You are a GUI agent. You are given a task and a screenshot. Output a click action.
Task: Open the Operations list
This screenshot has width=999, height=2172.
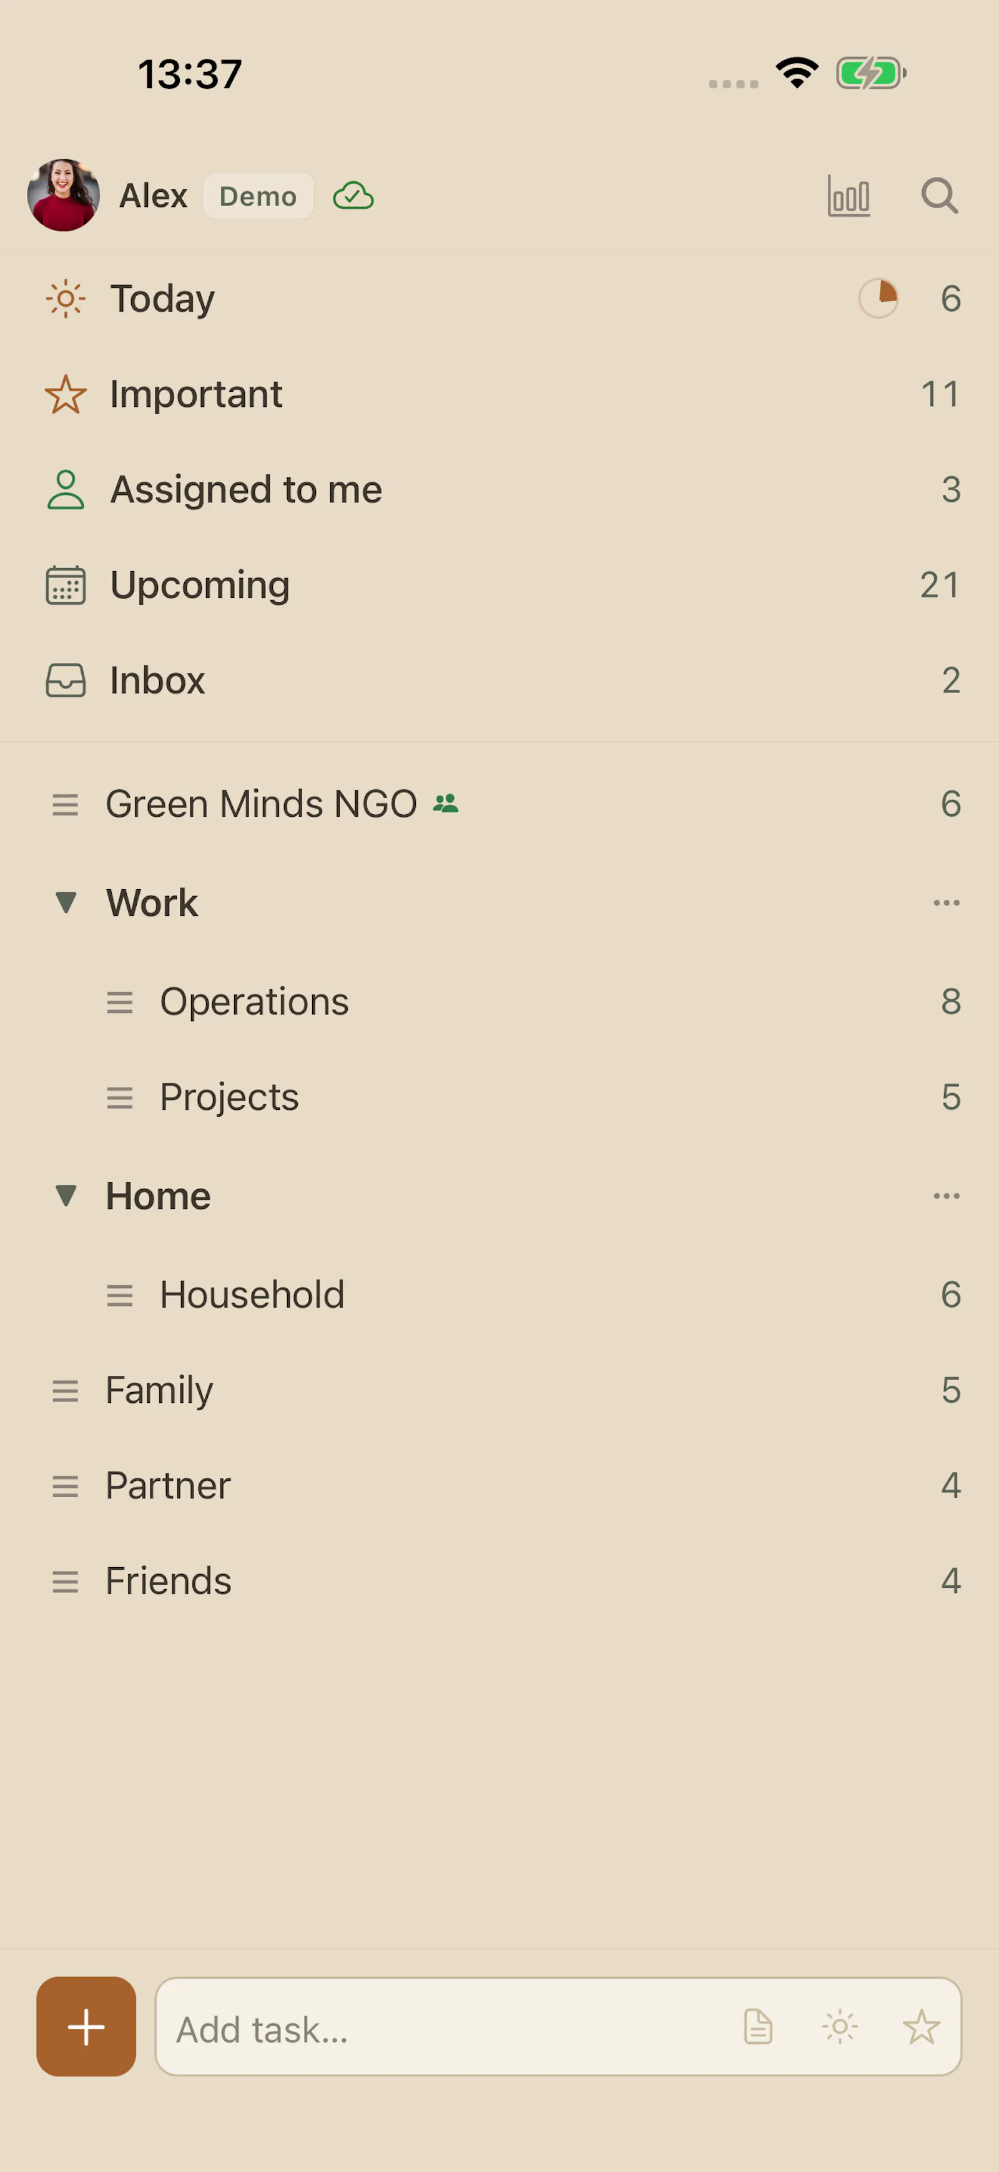[499, 1001]
